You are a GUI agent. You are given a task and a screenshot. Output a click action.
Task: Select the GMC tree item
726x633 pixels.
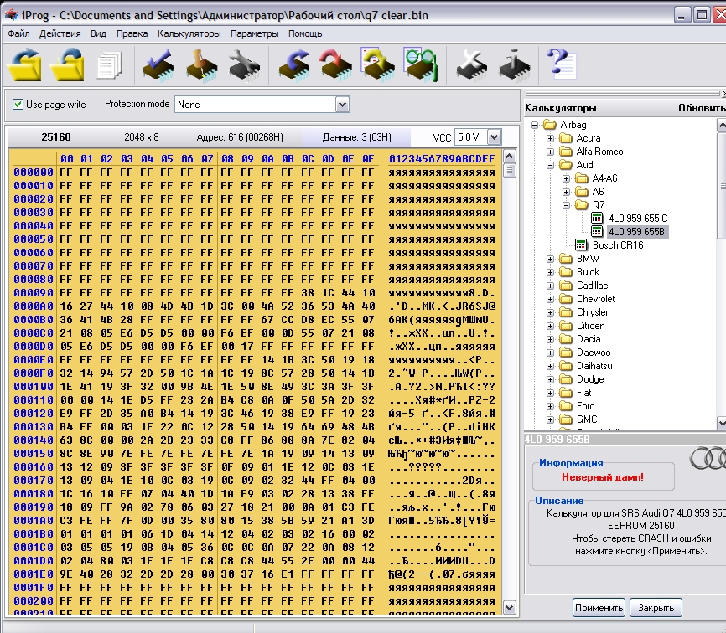tap(587, 419)
